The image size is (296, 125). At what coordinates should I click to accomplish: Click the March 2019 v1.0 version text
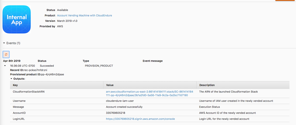(67, 21)
